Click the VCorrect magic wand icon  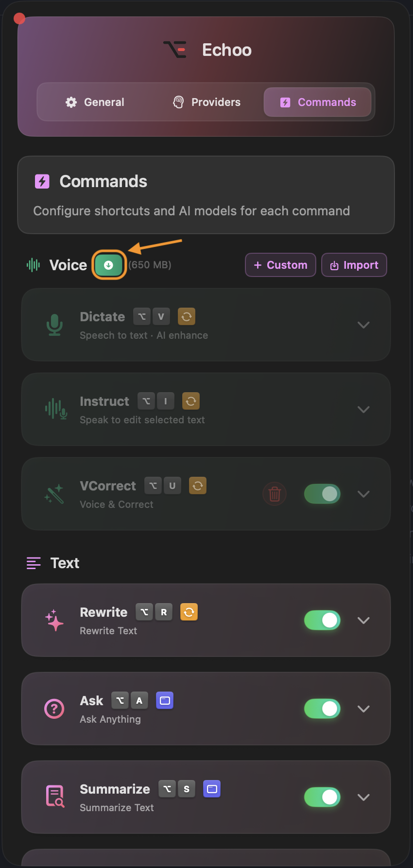(54, 494)
